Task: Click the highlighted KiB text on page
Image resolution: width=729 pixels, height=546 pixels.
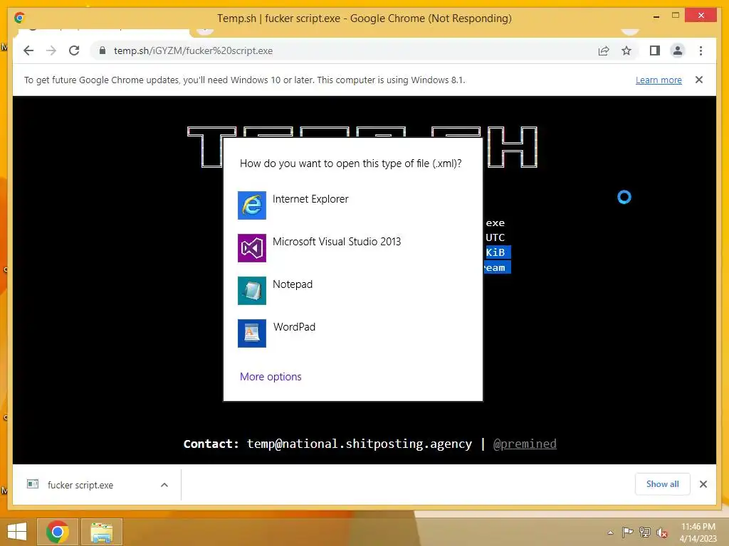Action: click(x=495, y=252)
